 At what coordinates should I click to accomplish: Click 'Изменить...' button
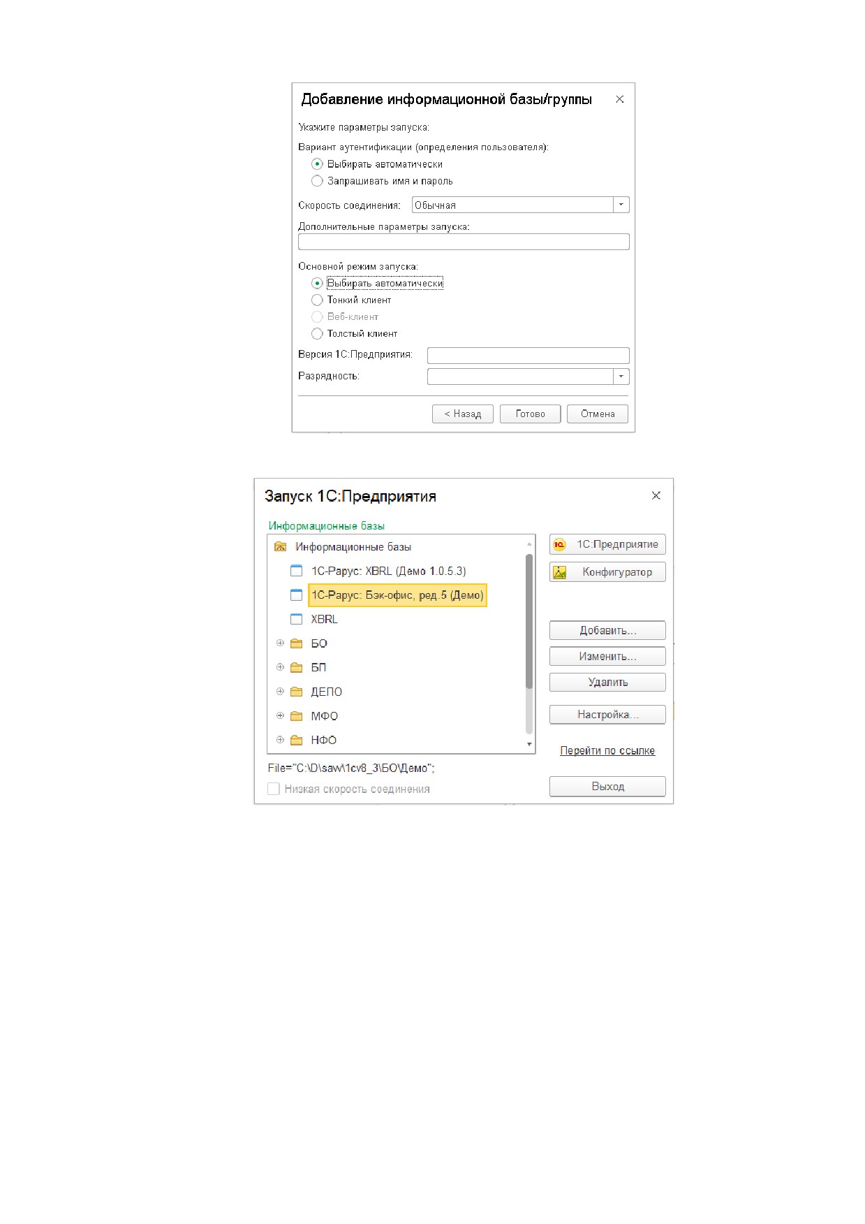pyautogui.click(x=607, y=657)
